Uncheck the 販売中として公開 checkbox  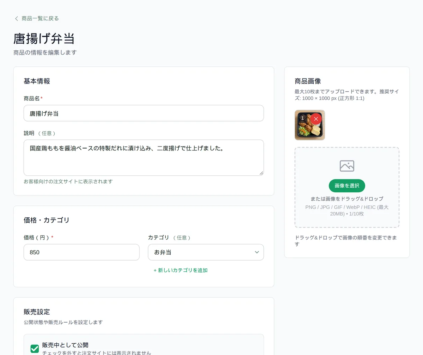coord(35,349)
